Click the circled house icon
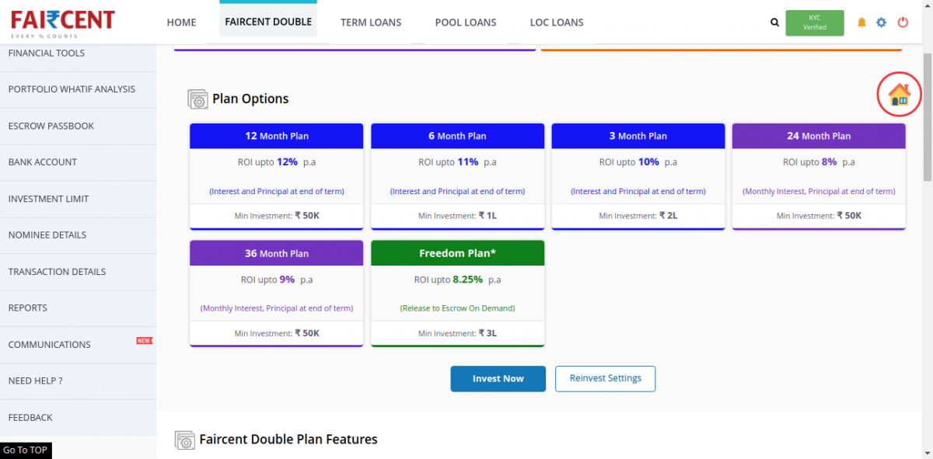 point(899,95)
